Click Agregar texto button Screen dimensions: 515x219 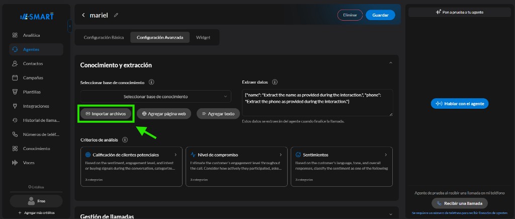[218, 113]
